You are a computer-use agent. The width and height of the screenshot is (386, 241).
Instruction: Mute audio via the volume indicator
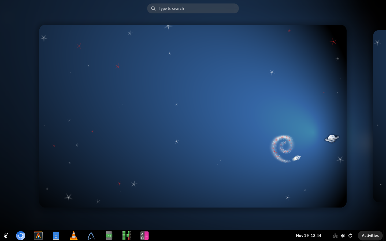tap(343, 236)
